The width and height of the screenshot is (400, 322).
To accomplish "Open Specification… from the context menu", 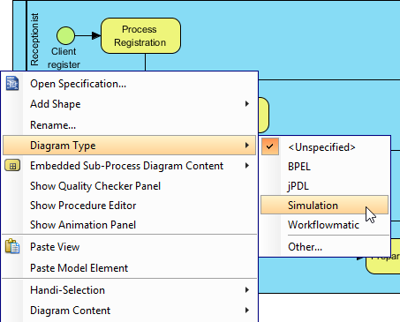I will click(x=130, y=84).
